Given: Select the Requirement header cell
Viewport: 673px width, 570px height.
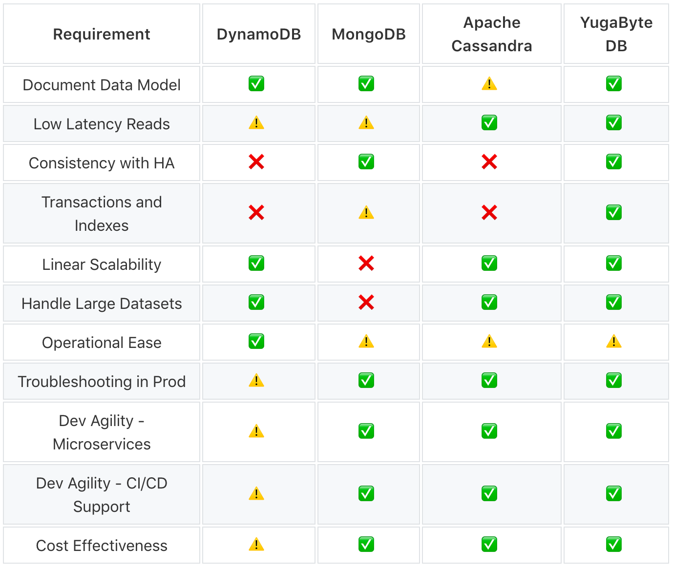Looking at the screenshot, I should click(102, 34).
